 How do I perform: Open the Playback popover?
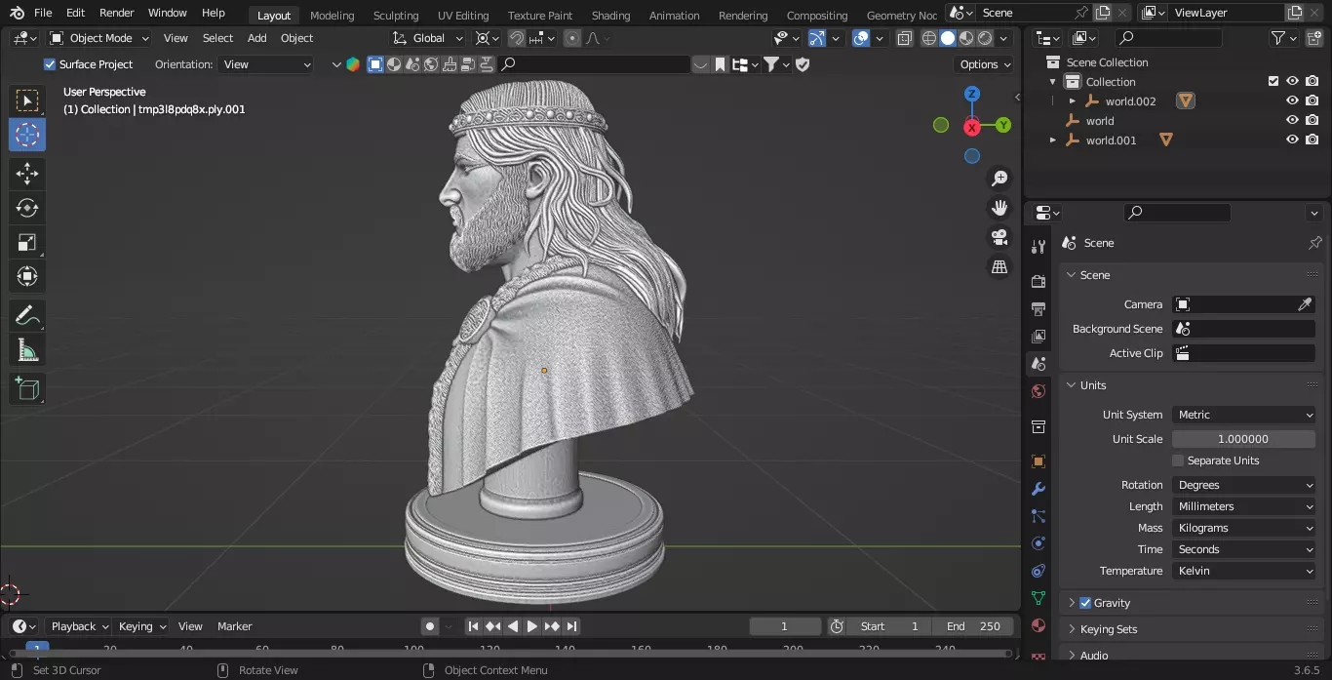click(x=79, y=626)
